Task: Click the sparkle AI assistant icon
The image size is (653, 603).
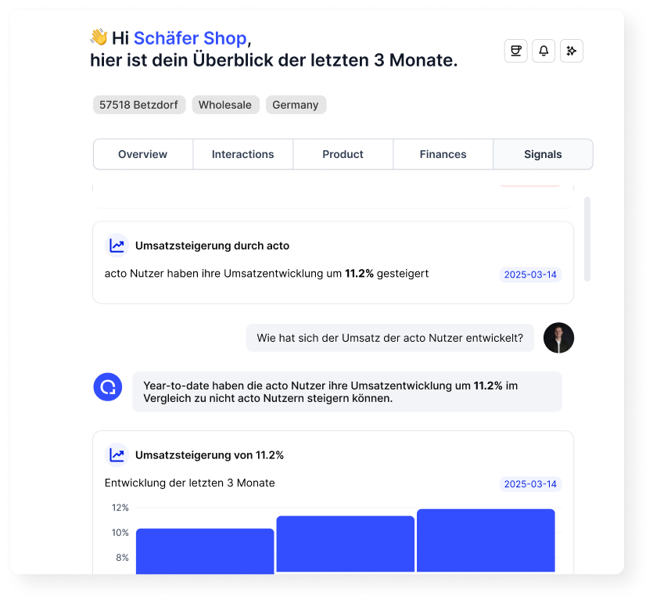Action: pos(572,51)
